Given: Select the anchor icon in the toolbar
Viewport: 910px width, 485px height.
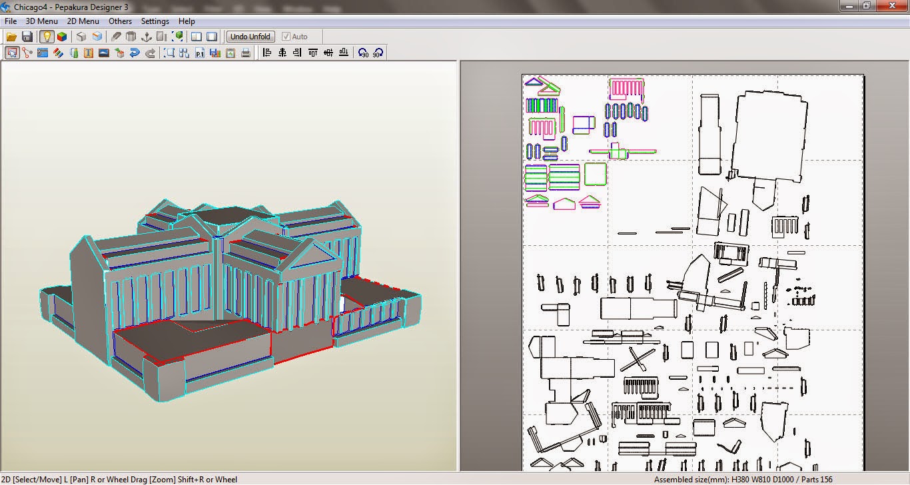Looking at the screenshot, I should [146, 37].
